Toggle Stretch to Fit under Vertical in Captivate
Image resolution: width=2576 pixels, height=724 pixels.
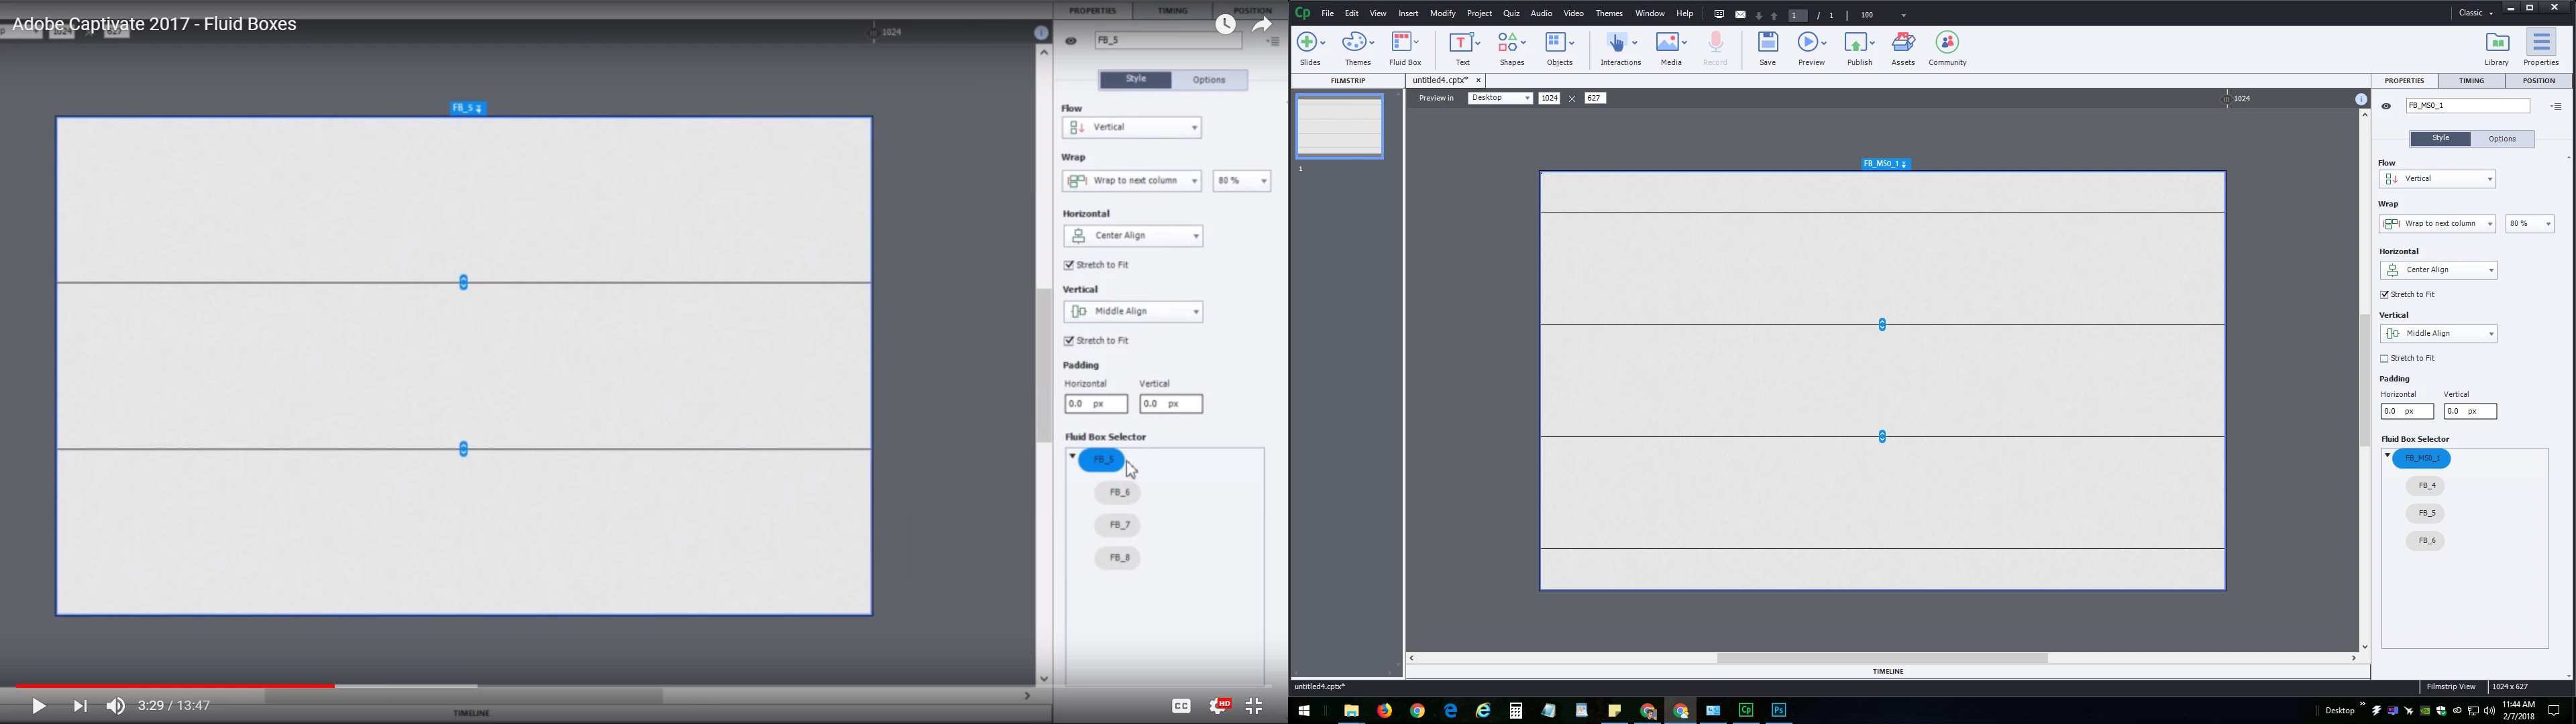click(2385, 359)
